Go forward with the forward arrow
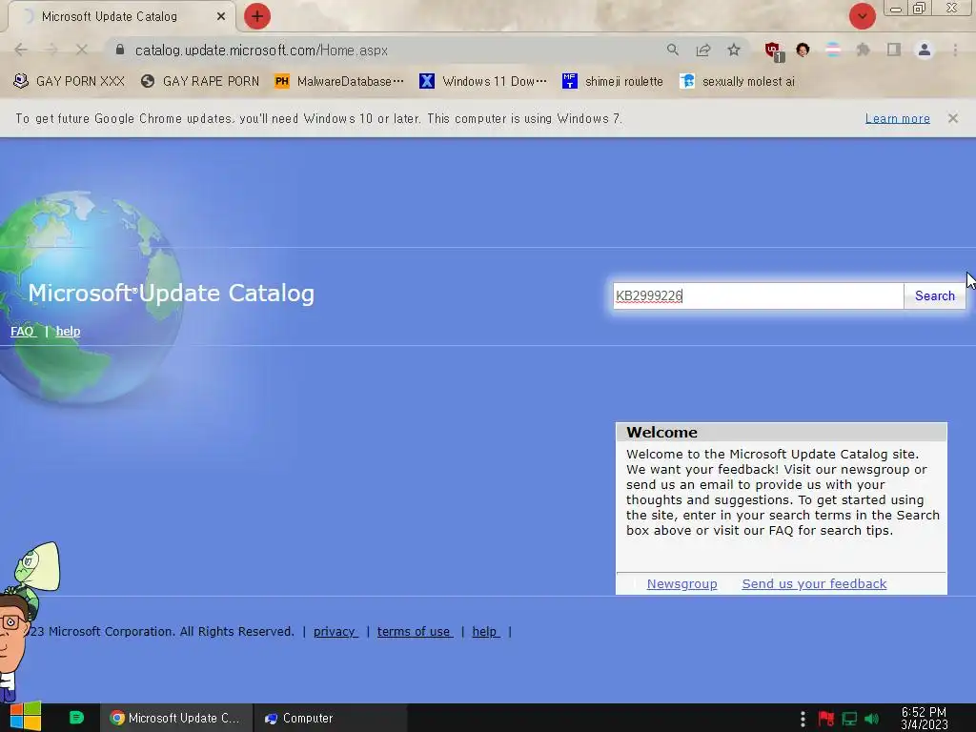This screenshot has height=732, width=976. (x=51, y=50)
